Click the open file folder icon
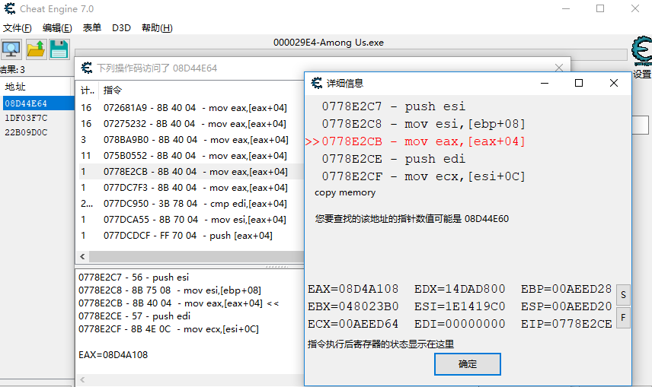Screen dimensions: 652x387 [36, 49]
